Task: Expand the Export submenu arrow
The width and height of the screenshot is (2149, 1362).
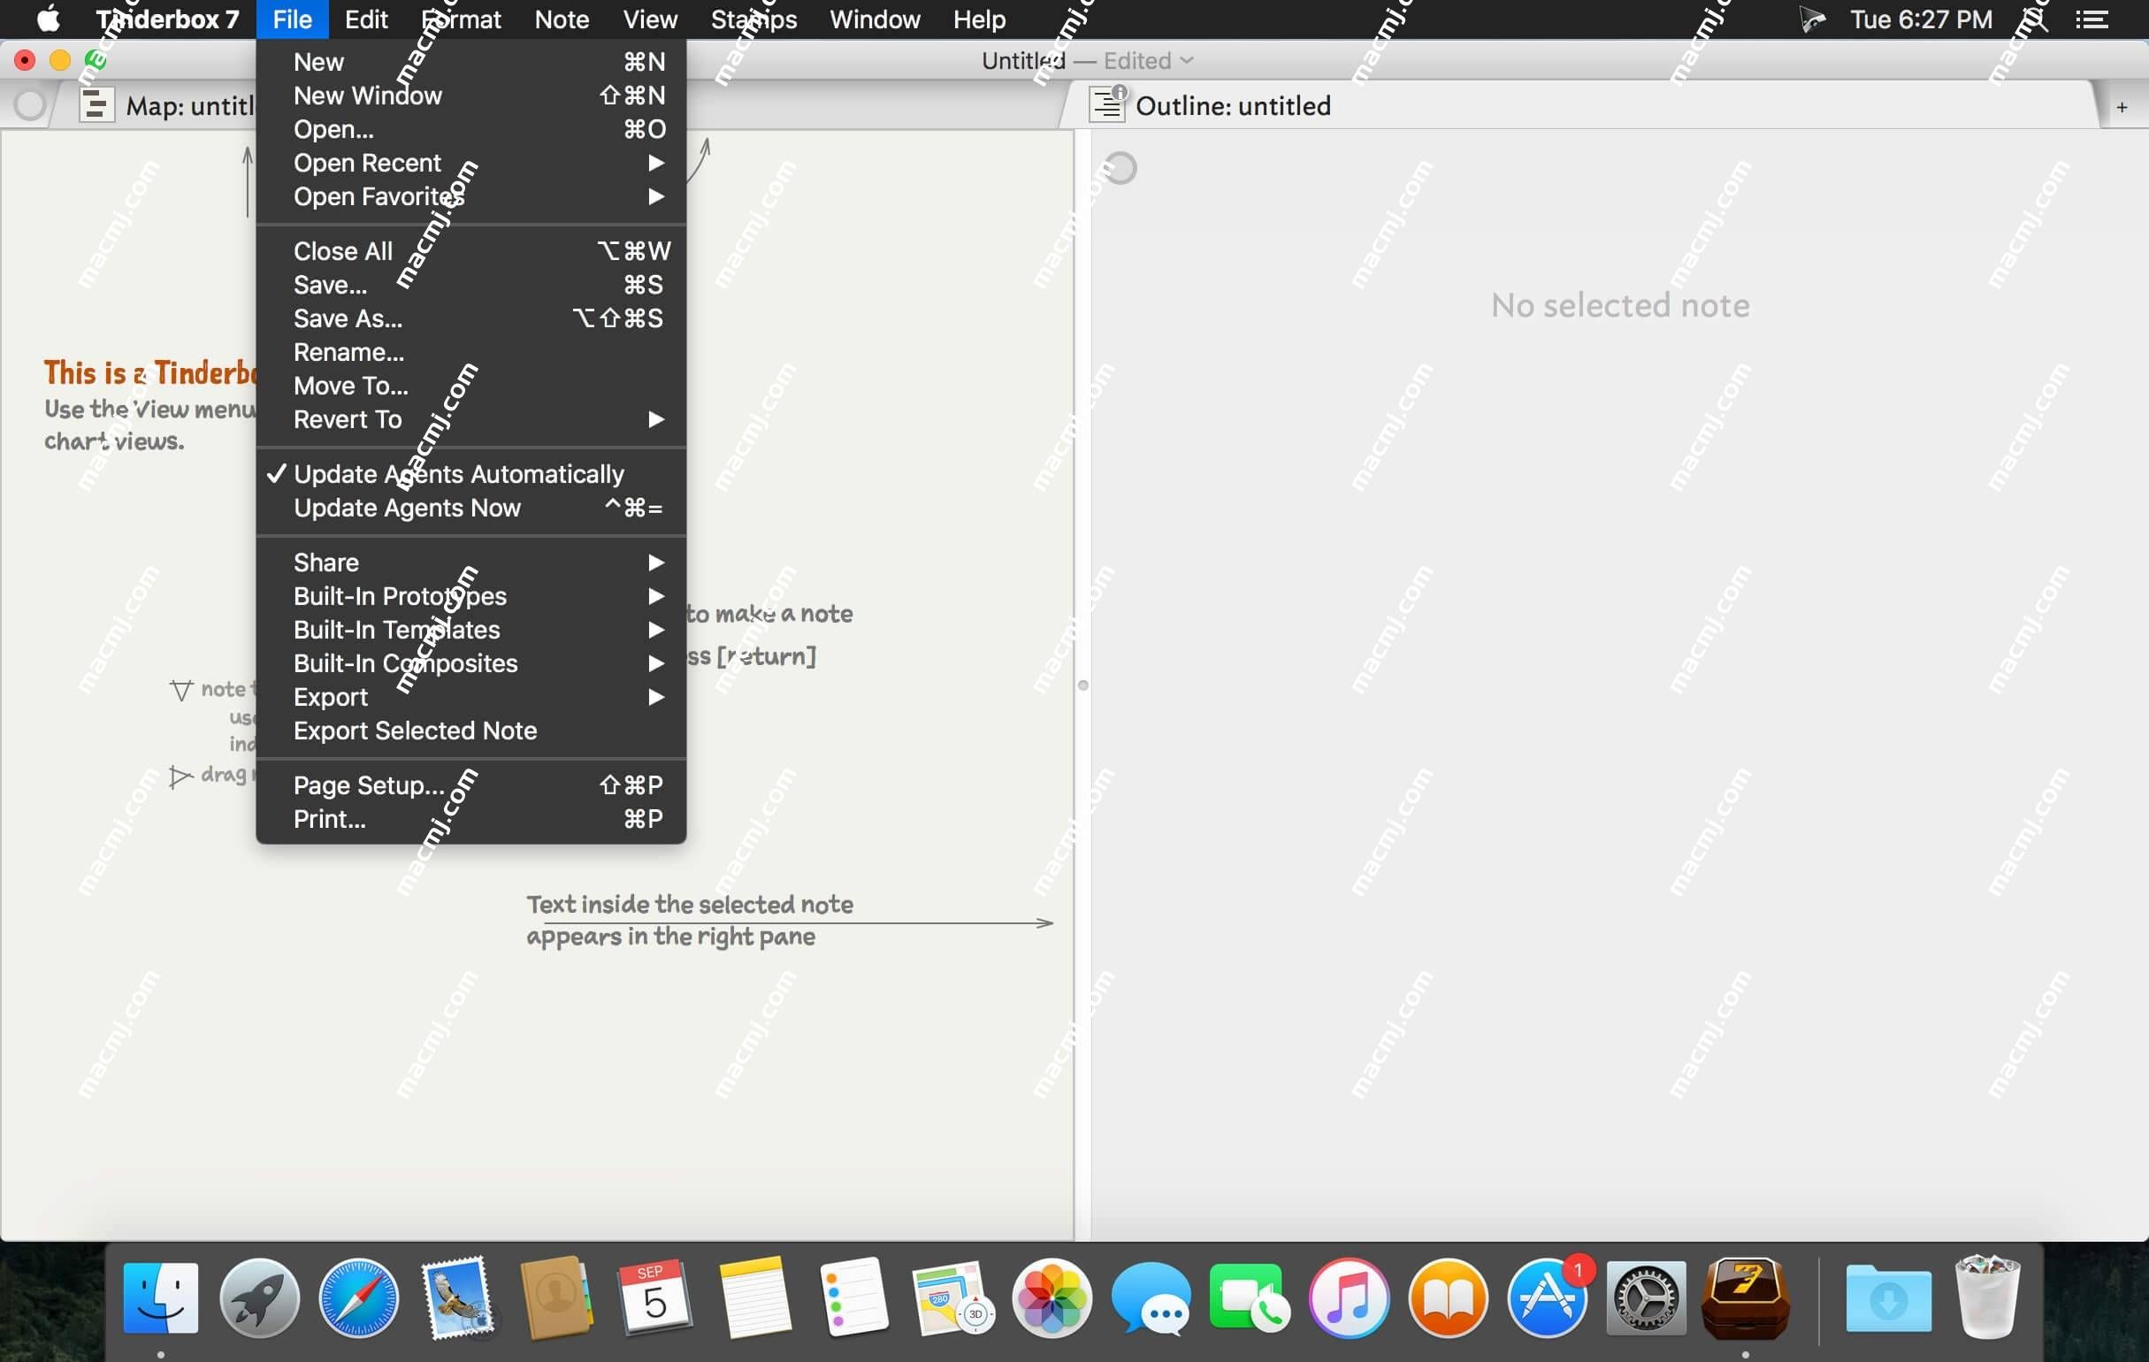Action: pyautogui.click(x=656, y=696)
